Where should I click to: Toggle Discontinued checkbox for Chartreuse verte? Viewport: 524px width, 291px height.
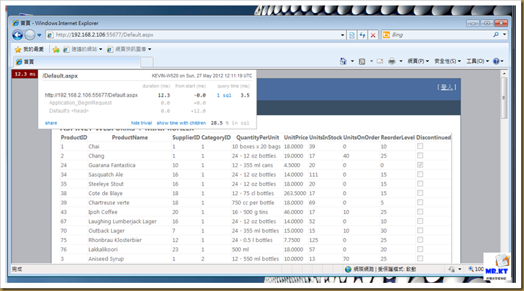420,202
